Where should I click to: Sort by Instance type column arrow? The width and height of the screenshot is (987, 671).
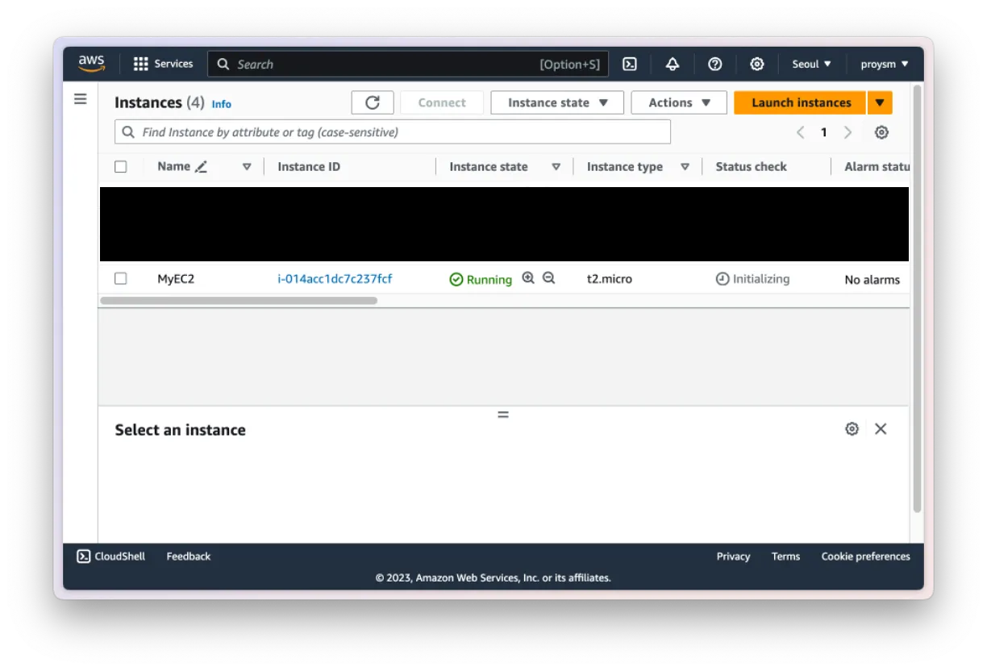685,167
